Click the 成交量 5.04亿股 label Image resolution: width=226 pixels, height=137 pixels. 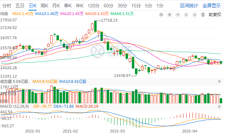[14, 81]
